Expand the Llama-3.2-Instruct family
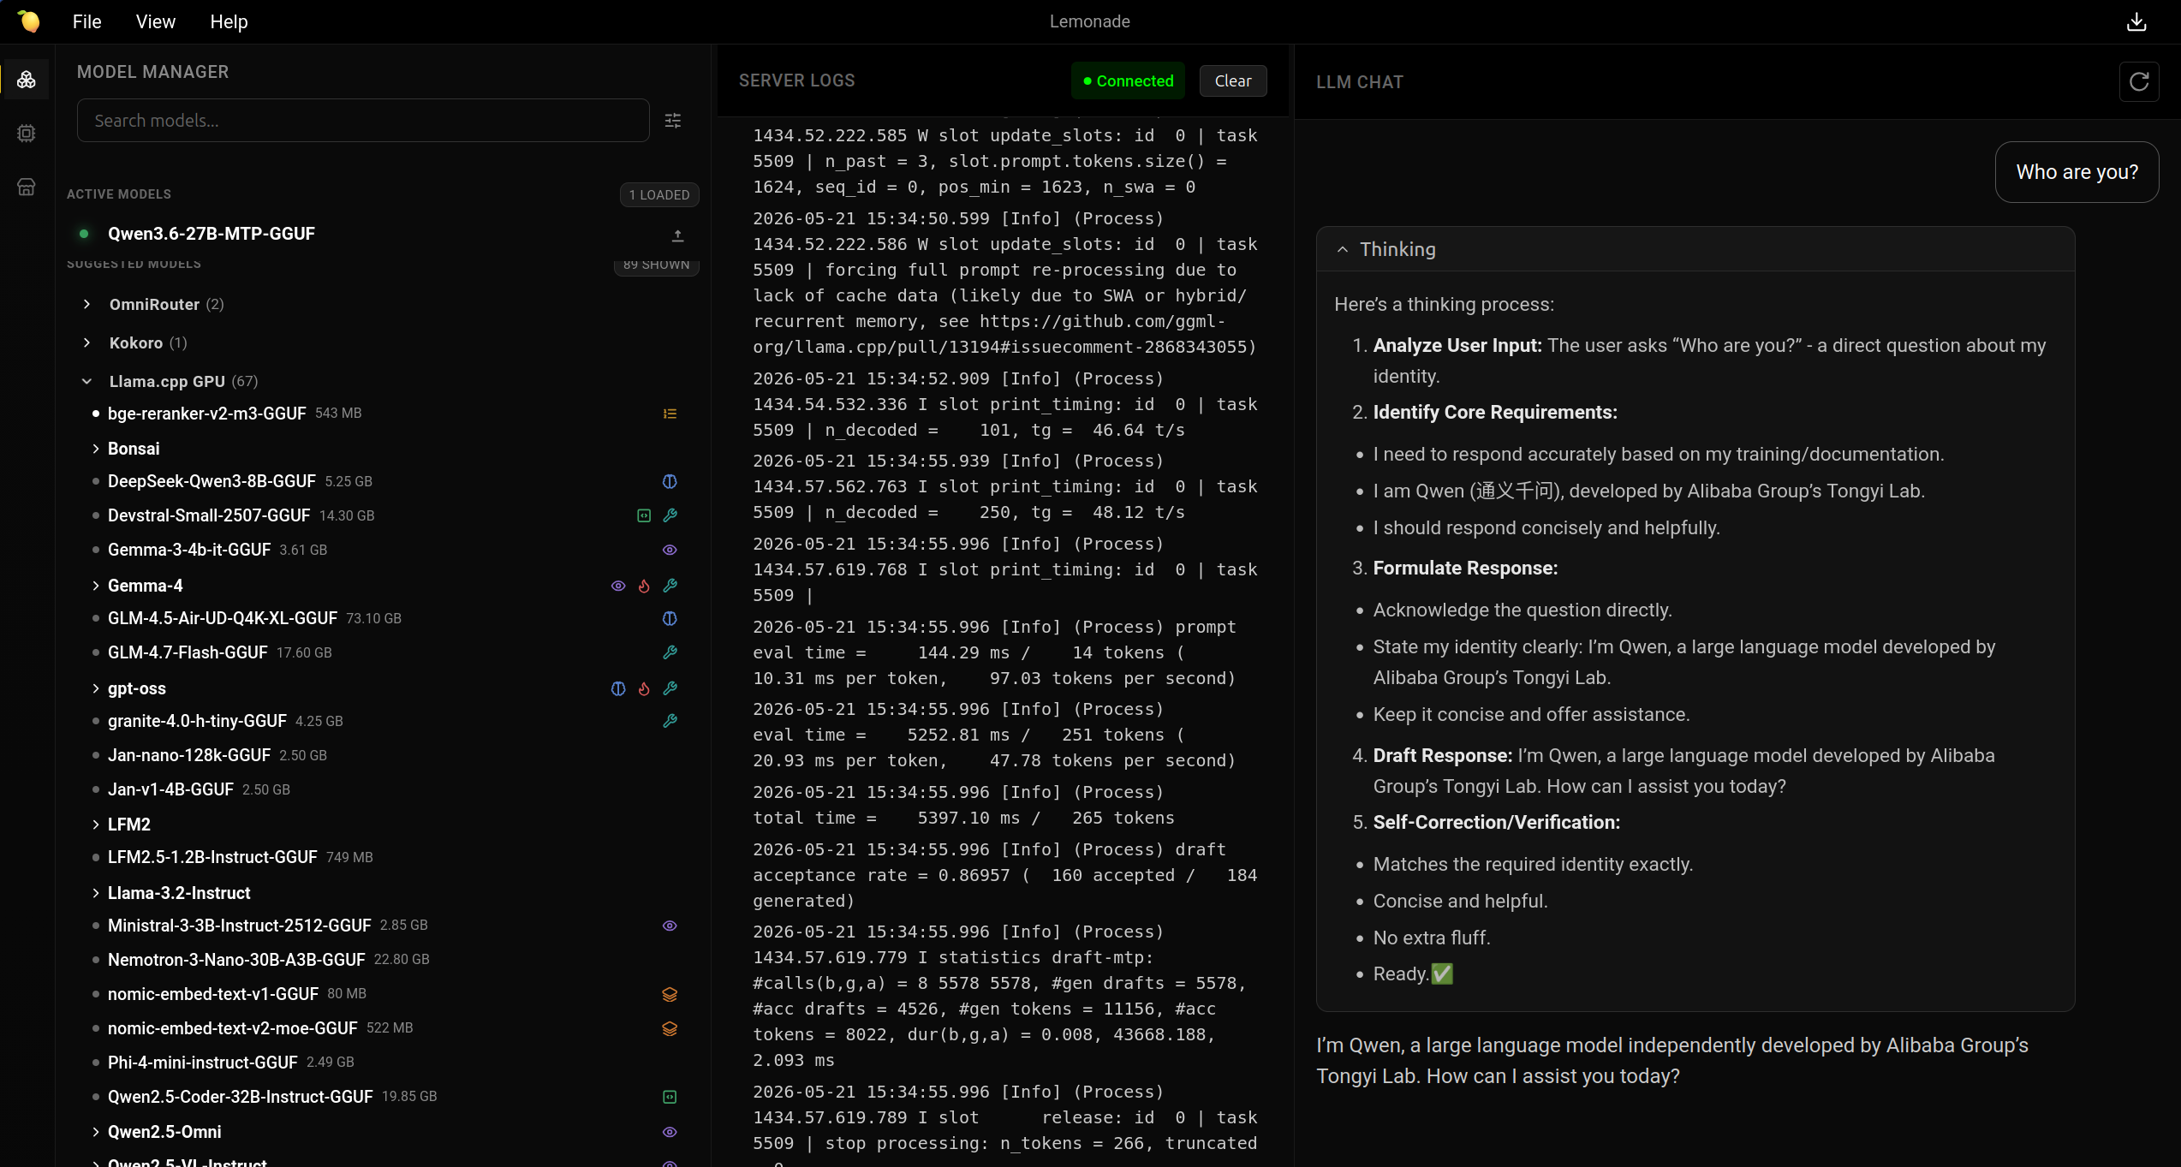The width and height of the screenshot is (2181, 1167). coord(95,893)
